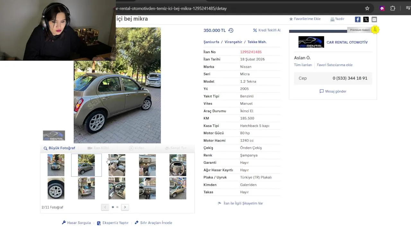Select the wheel rim thumbnail photo

pos(56,188)
